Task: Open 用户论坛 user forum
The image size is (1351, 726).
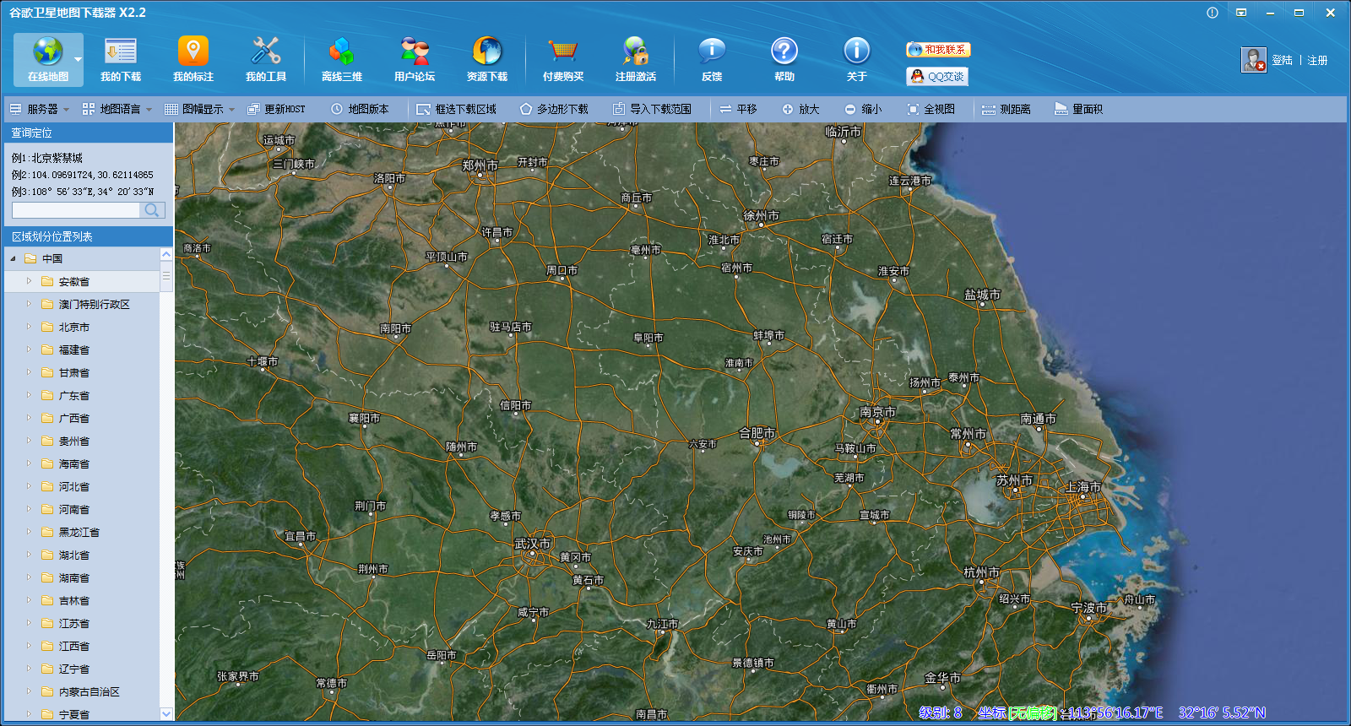Action: click(x=415, y=59)
